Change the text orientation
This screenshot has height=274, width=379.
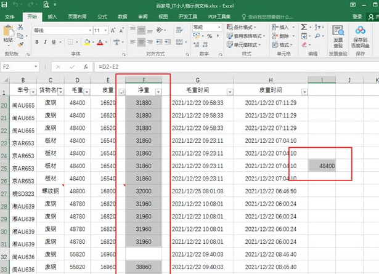[160, 30]
